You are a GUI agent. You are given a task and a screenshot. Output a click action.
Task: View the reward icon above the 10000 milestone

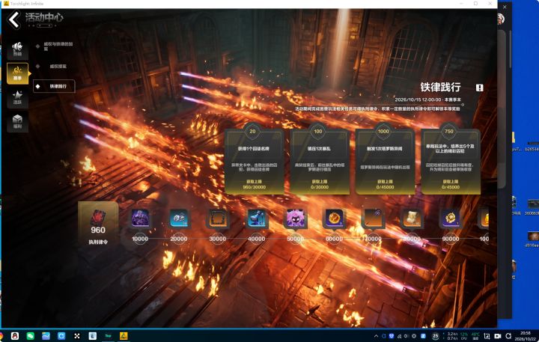pos(140,219)
